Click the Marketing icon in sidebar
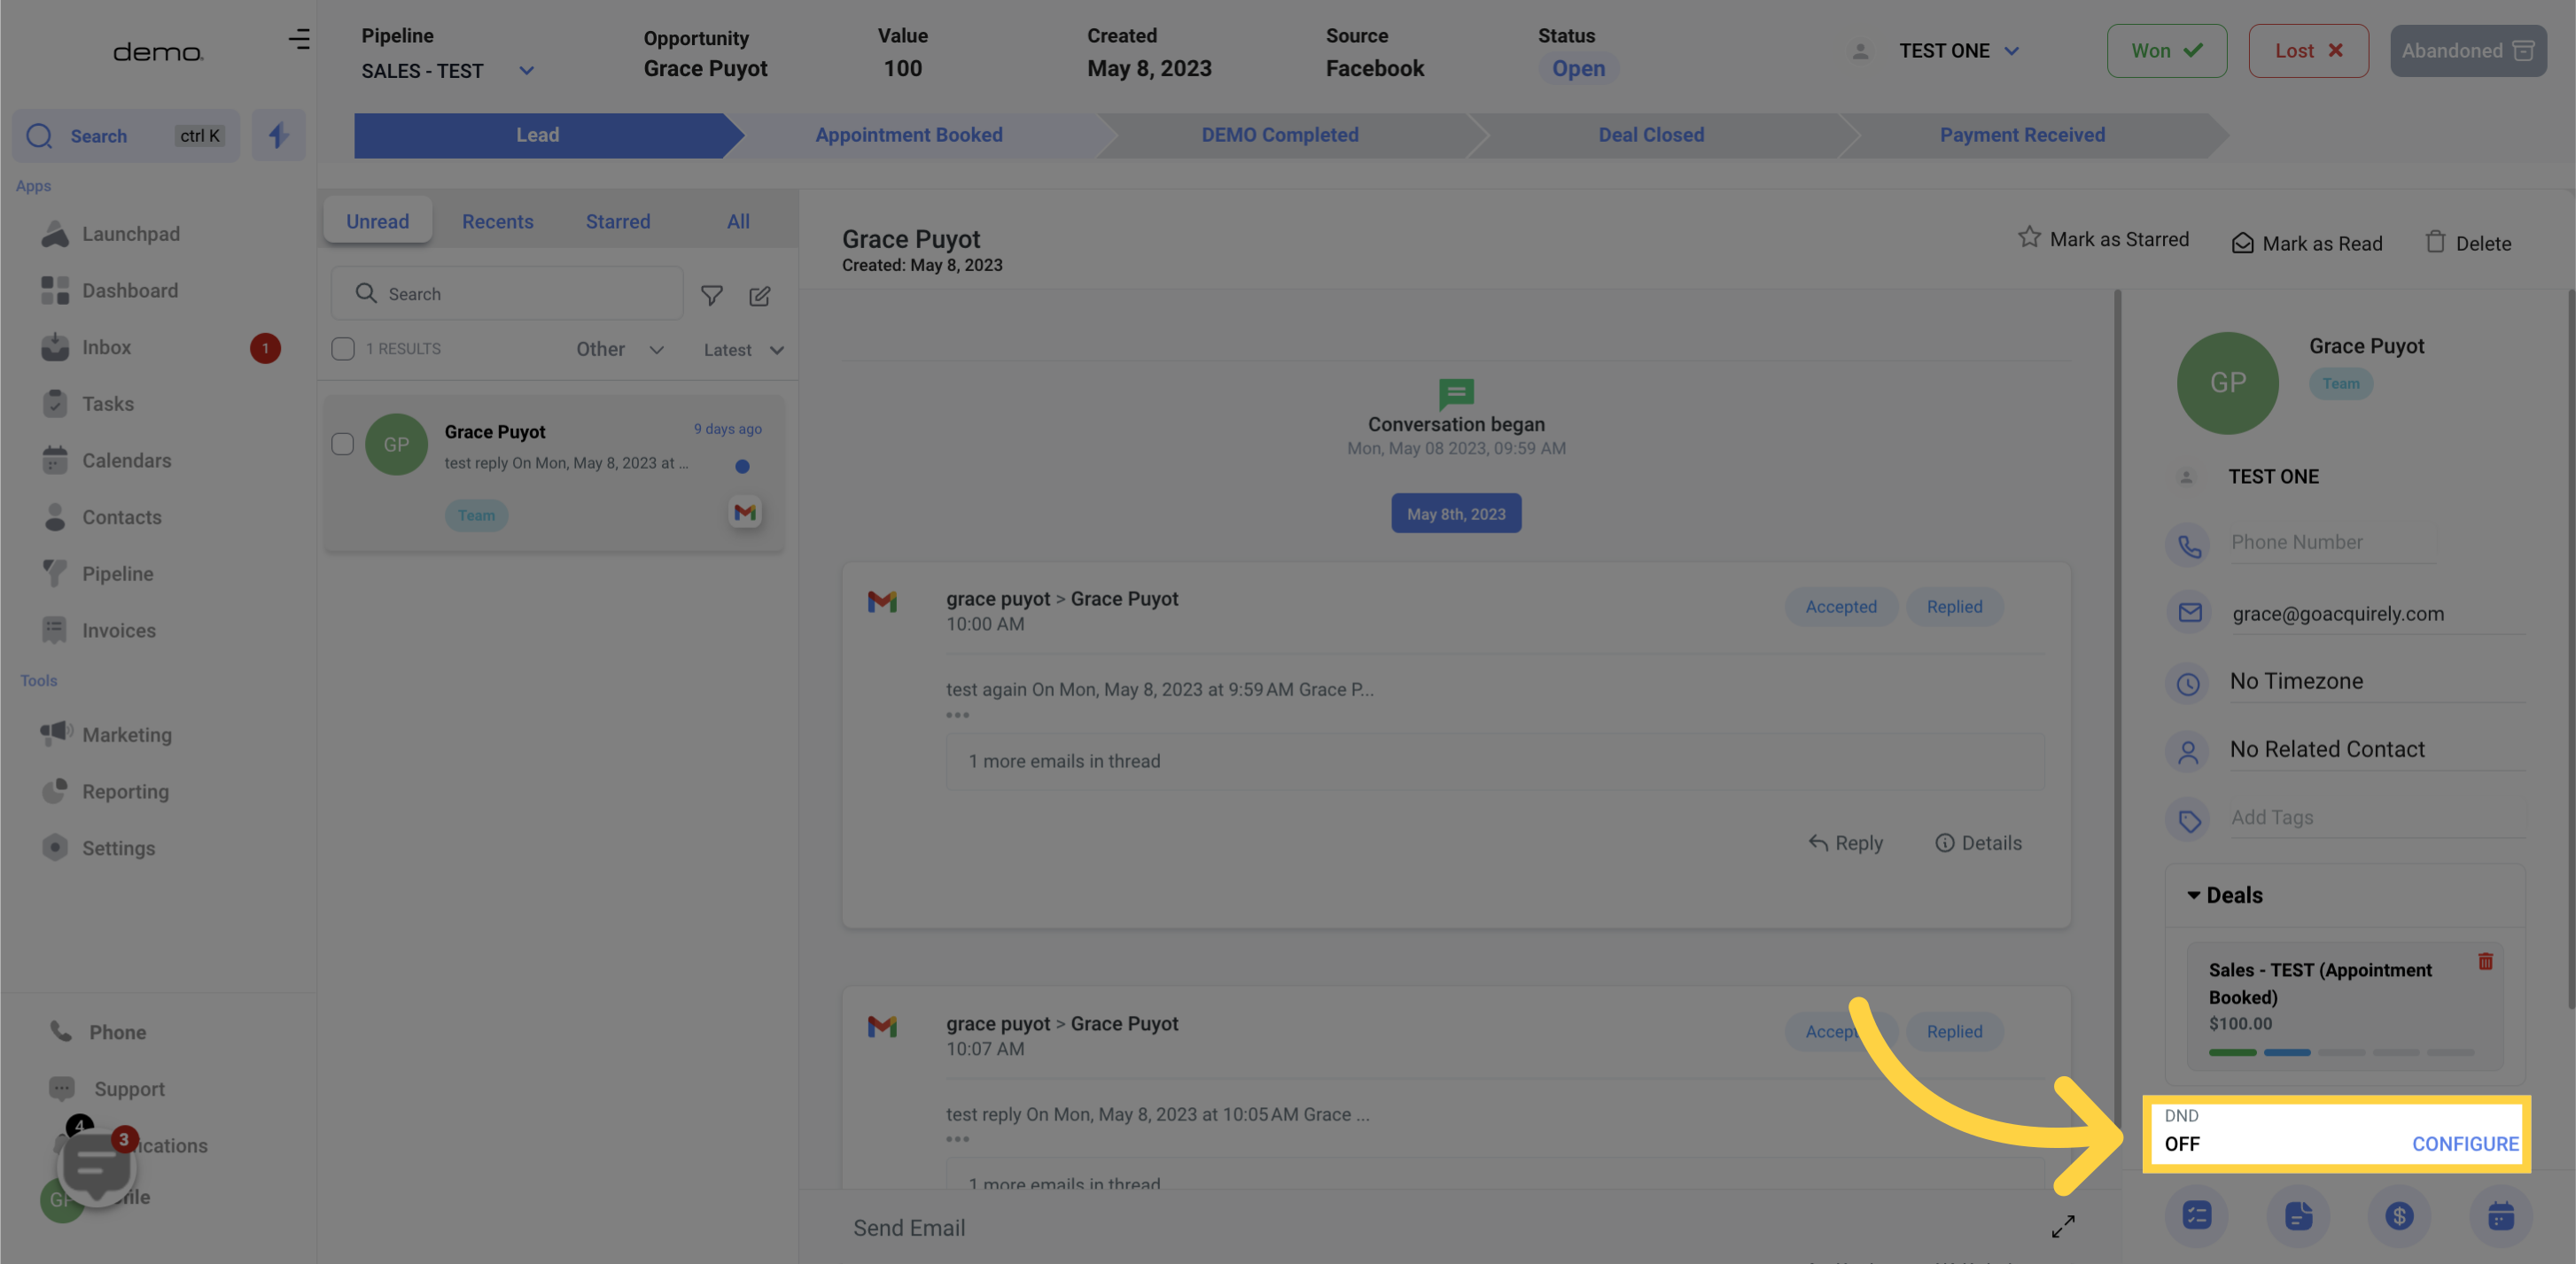Screen dimensions: 2576x1264 pyautogui.click(x=56, y=733)
